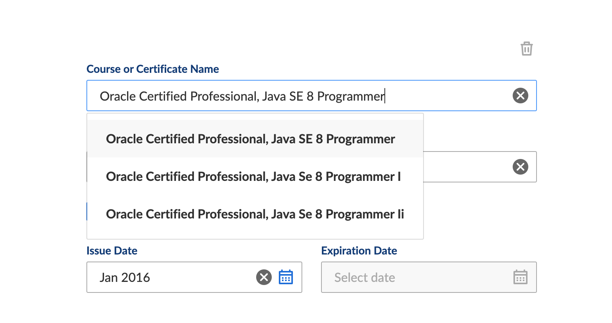Select the 'Java Se 8 Programmer Ii' suggestion
This screenshot has width=612, height=323.
255,214
